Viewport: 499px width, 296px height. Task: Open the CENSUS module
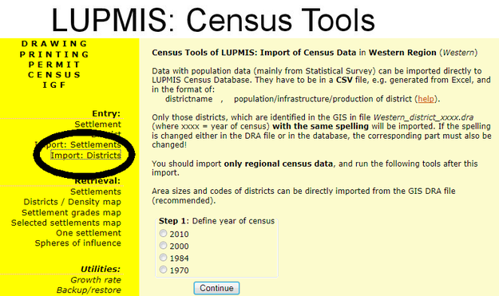[x=54, y=75]
